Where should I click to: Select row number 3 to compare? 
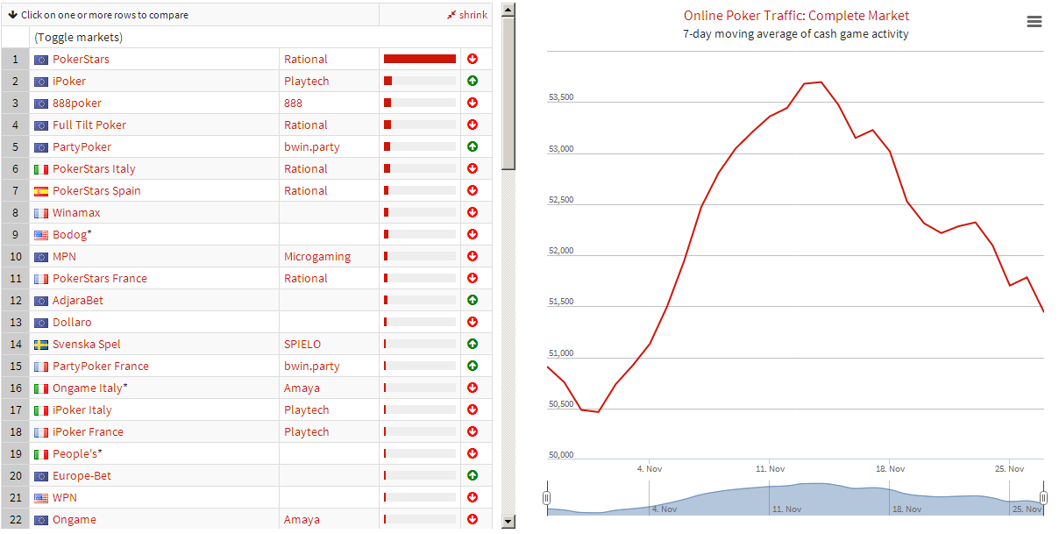point(15,103)
